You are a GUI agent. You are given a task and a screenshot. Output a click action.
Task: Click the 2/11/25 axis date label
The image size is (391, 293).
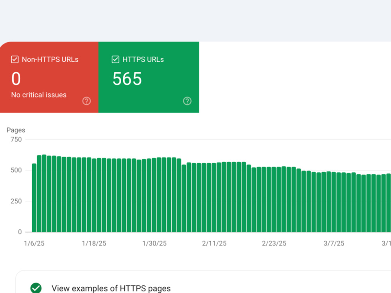214,243
